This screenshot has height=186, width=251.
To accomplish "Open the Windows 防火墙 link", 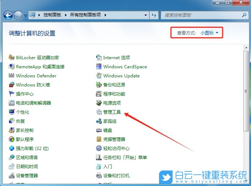I will click(x=33, y=85).
